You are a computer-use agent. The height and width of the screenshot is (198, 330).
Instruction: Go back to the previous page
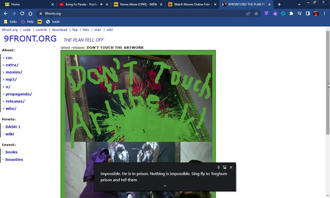click(x=6, y=13)
